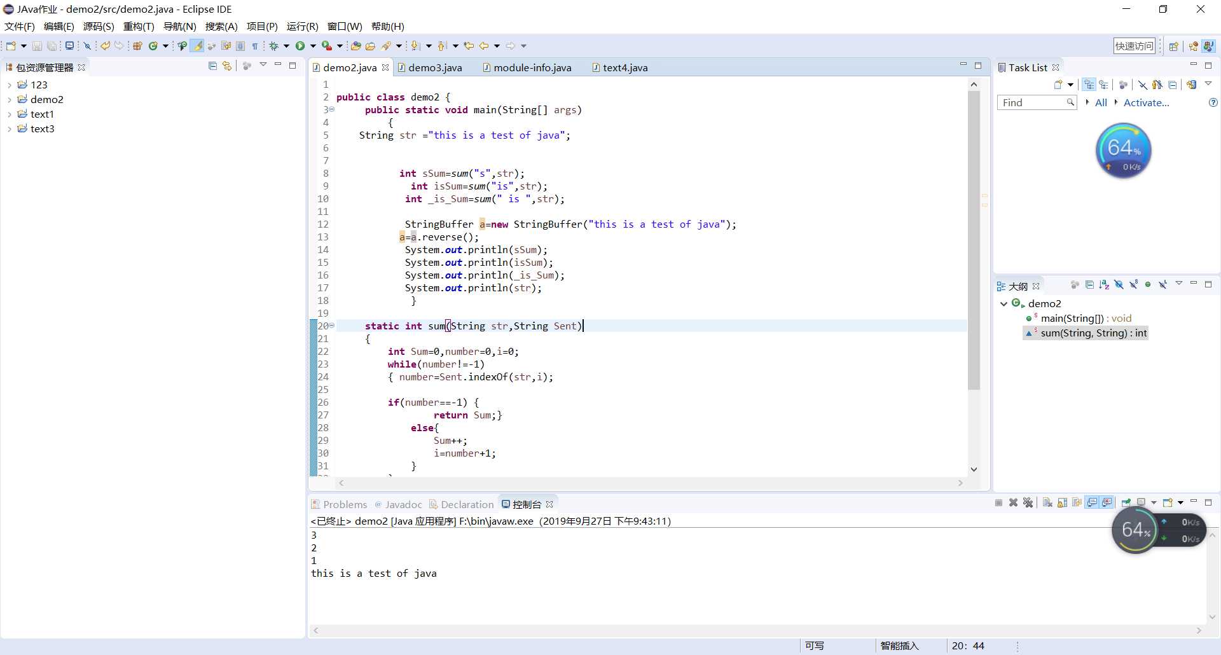The height and width of the screenshot is (655, 1221).
Task: Click fold toggle at line 3
Action: click(332, 109)
